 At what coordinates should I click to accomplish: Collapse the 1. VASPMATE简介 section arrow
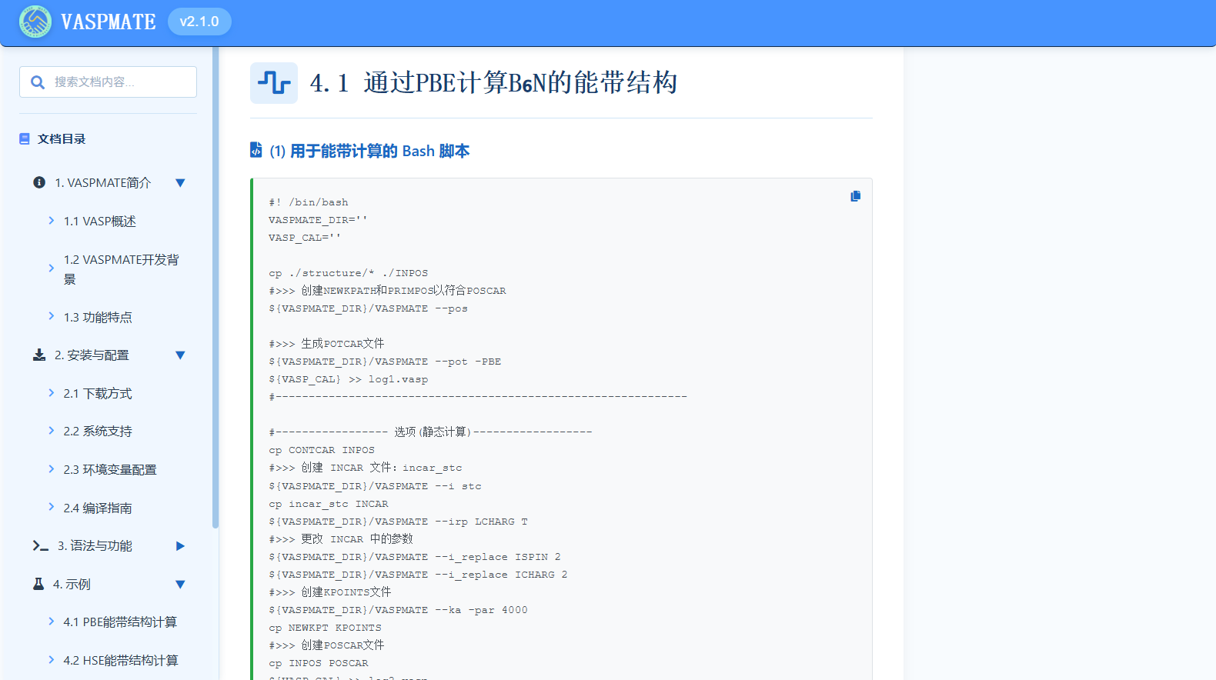(180, 183)
